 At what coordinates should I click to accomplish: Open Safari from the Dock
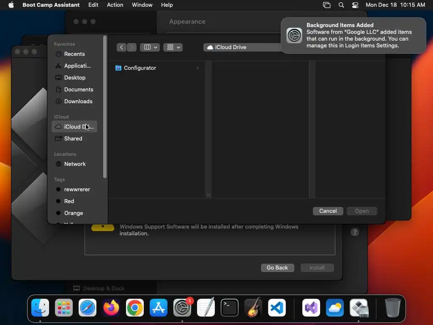(x=88, y=308)
